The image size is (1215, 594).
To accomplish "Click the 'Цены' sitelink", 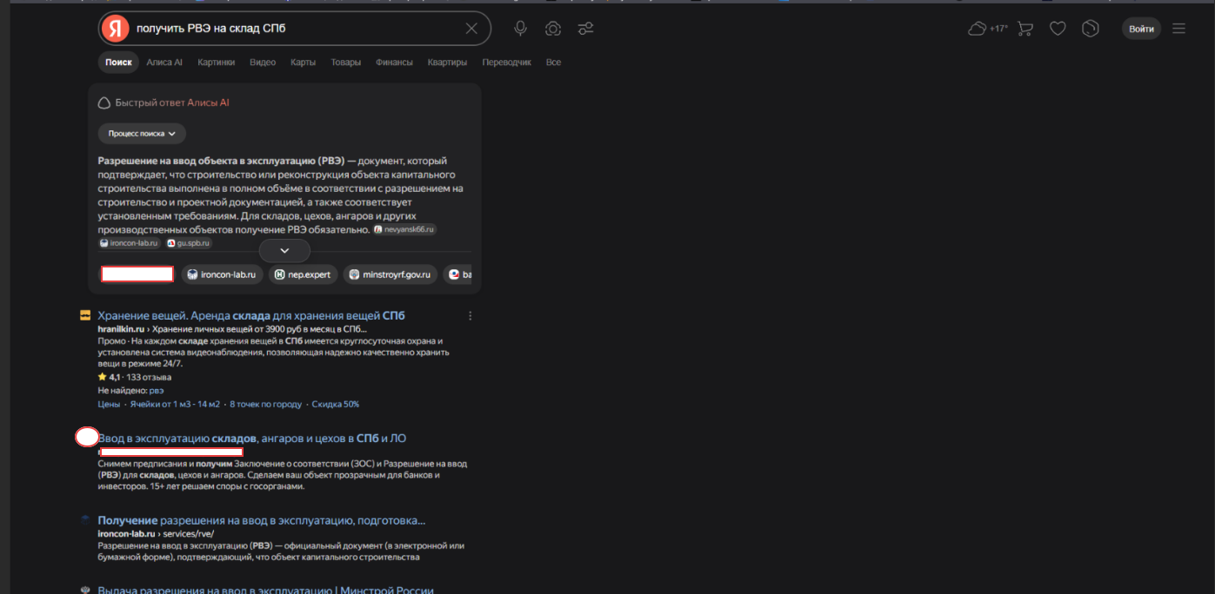I will pyautogui.click(x=109, y=404).
